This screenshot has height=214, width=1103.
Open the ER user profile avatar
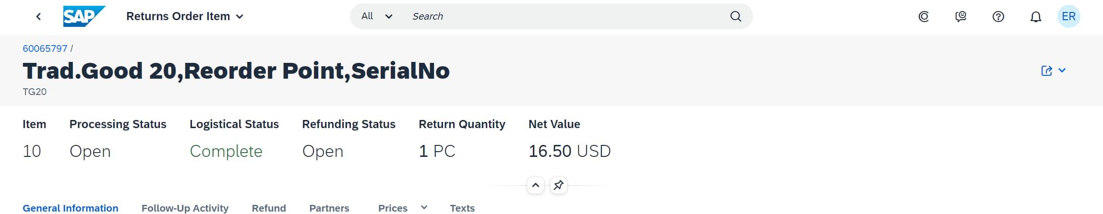[x=1068, y=17]
